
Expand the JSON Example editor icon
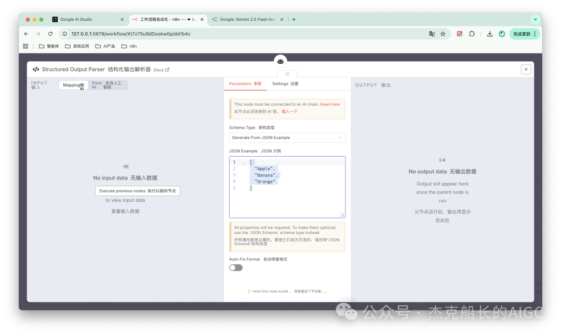[342, 215]
